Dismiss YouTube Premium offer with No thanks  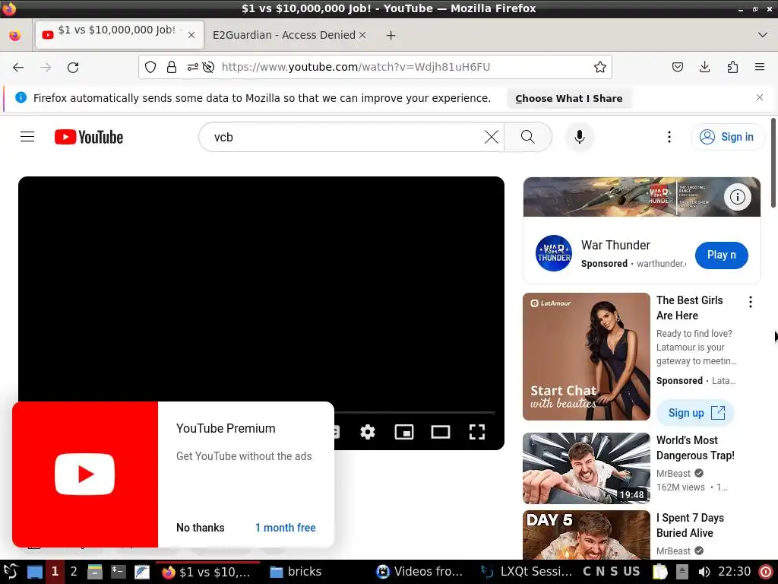pyautogui.click(x=201, y=528)
